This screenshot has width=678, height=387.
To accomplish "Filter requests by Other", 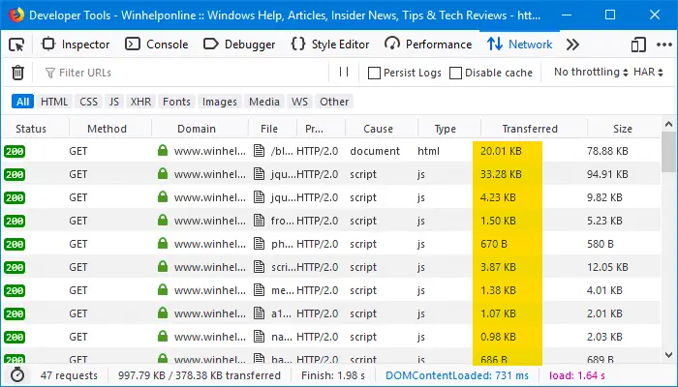I will click(334, 102).
